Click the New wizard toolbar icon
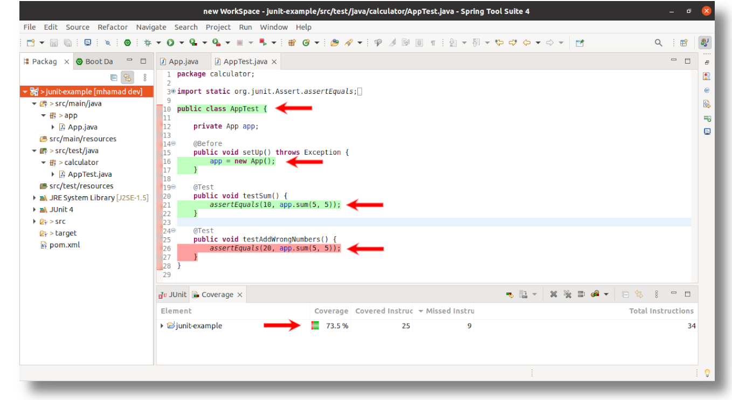Image resolution: width=732 pixels, height=400 pixels. [x=31, y=43]
